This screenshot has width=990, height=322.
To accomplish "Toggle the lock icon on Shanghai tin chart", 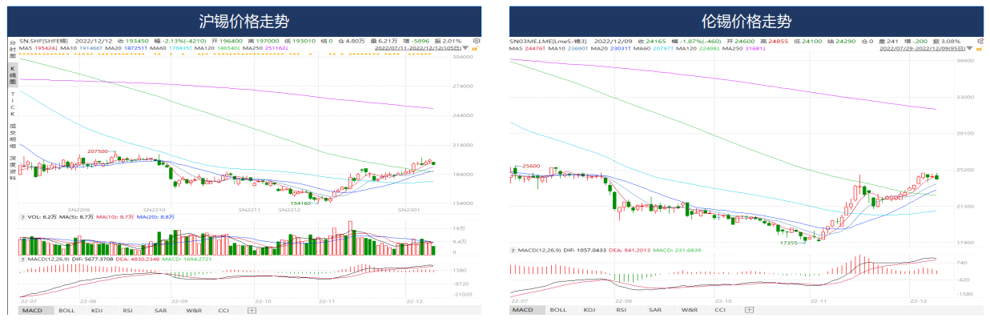I will pos(475,49).
